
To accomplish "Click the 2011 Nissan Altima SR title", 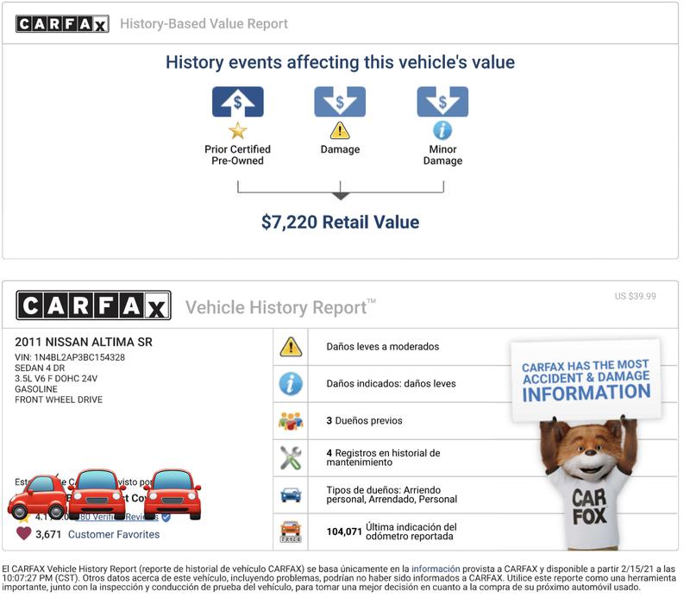I will [x=84, y=343].
